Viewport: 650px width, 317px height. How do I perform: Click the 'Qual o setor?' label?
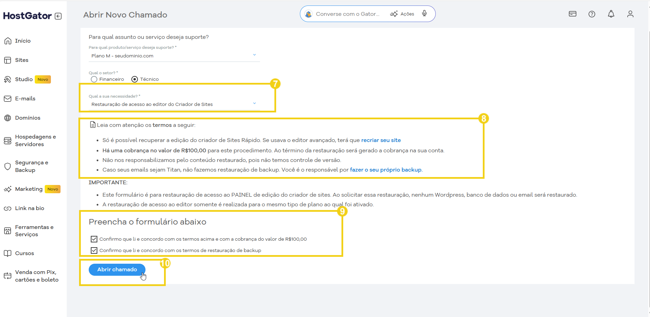point(103,73)
